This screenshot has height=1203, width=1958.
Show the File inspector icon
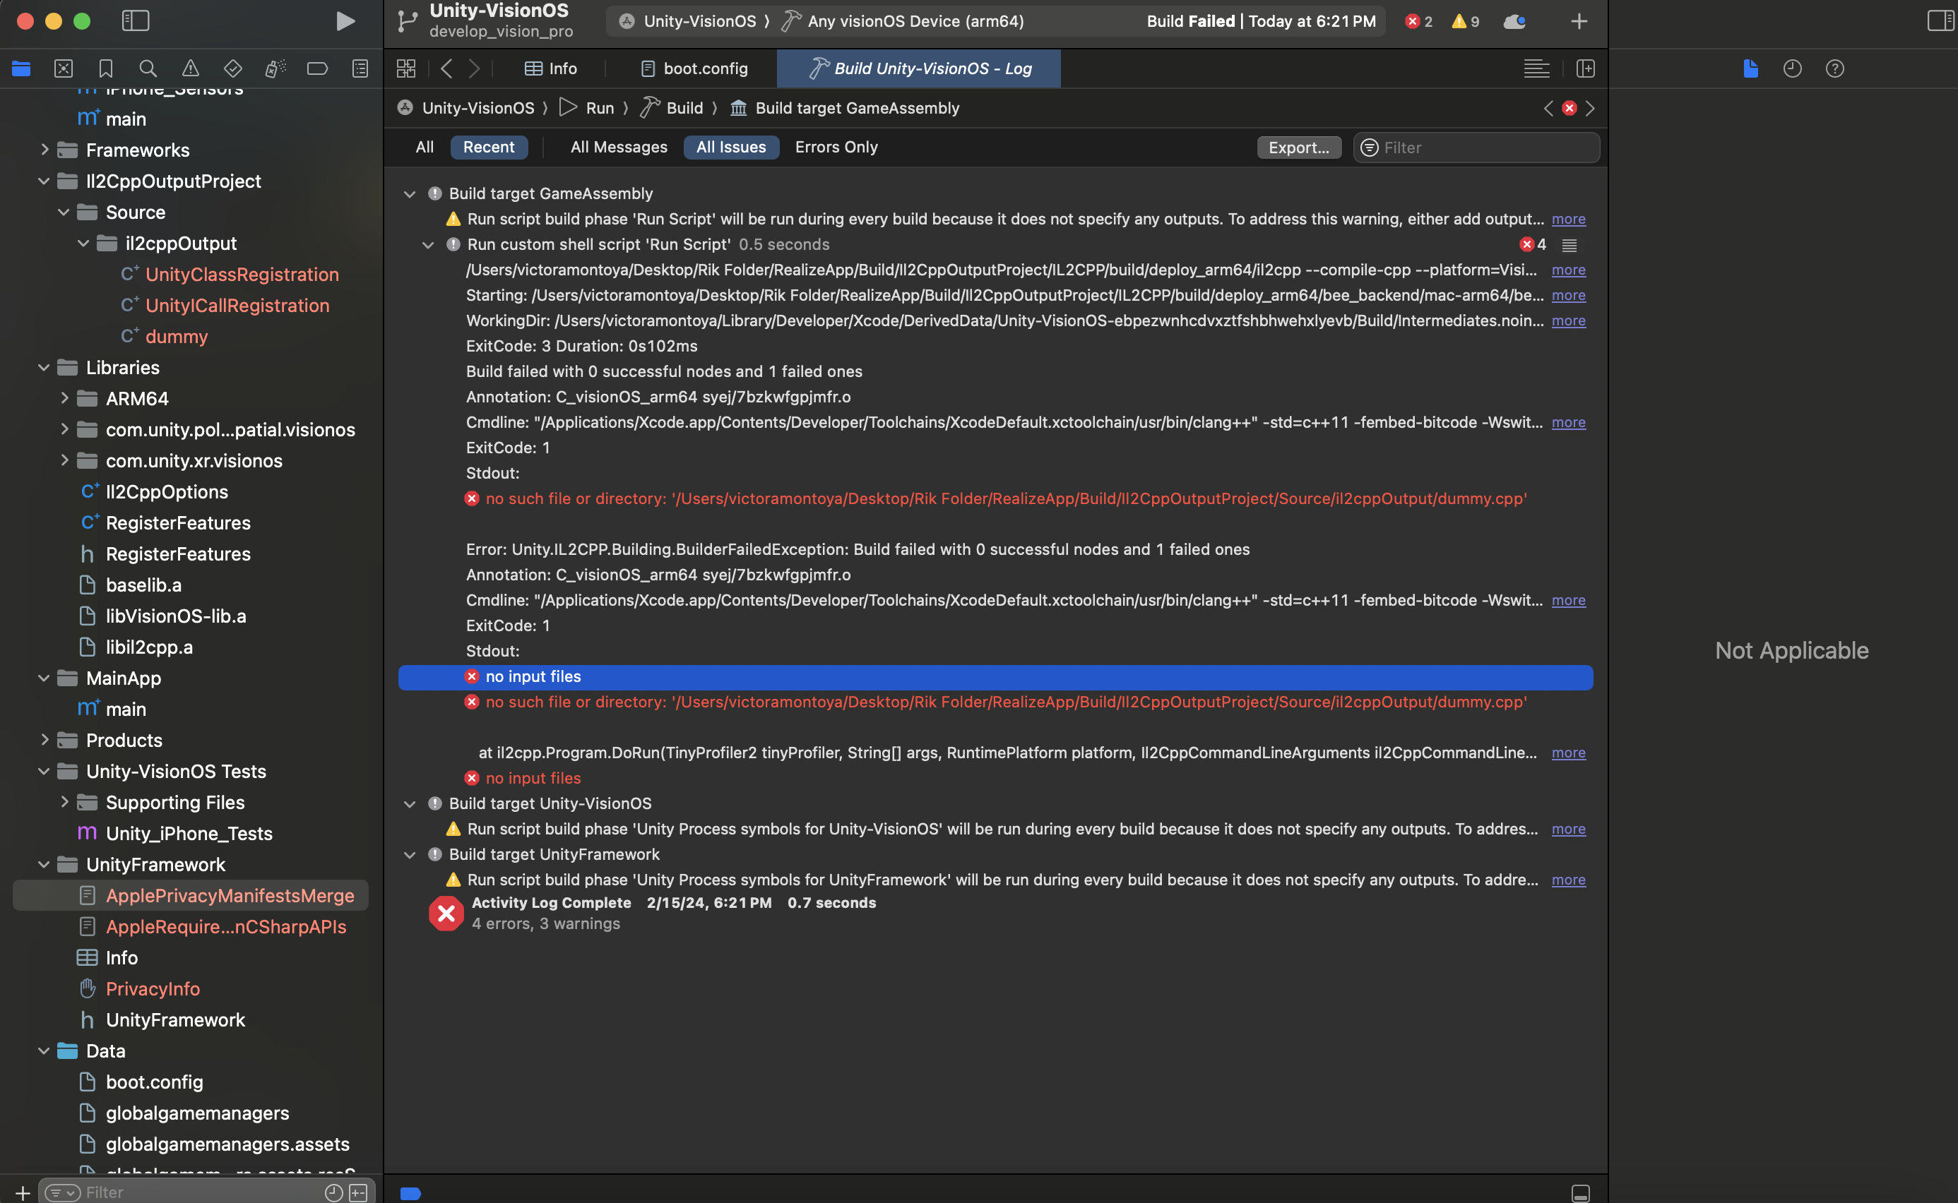[x=1750, y=68]
